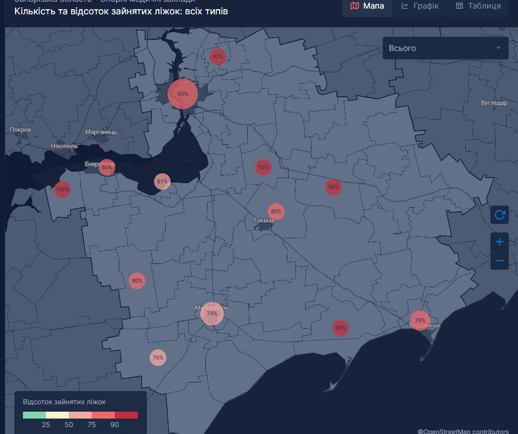The height and width of the screenshot is (434, 518).
Task: Switch to the Мапа tab
Action: coord(367,6)
